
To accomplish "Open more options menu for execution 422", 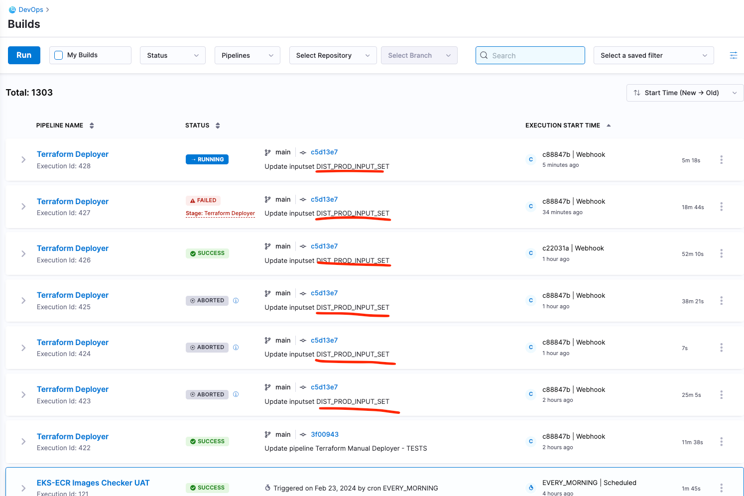I will tap(721, 441).
